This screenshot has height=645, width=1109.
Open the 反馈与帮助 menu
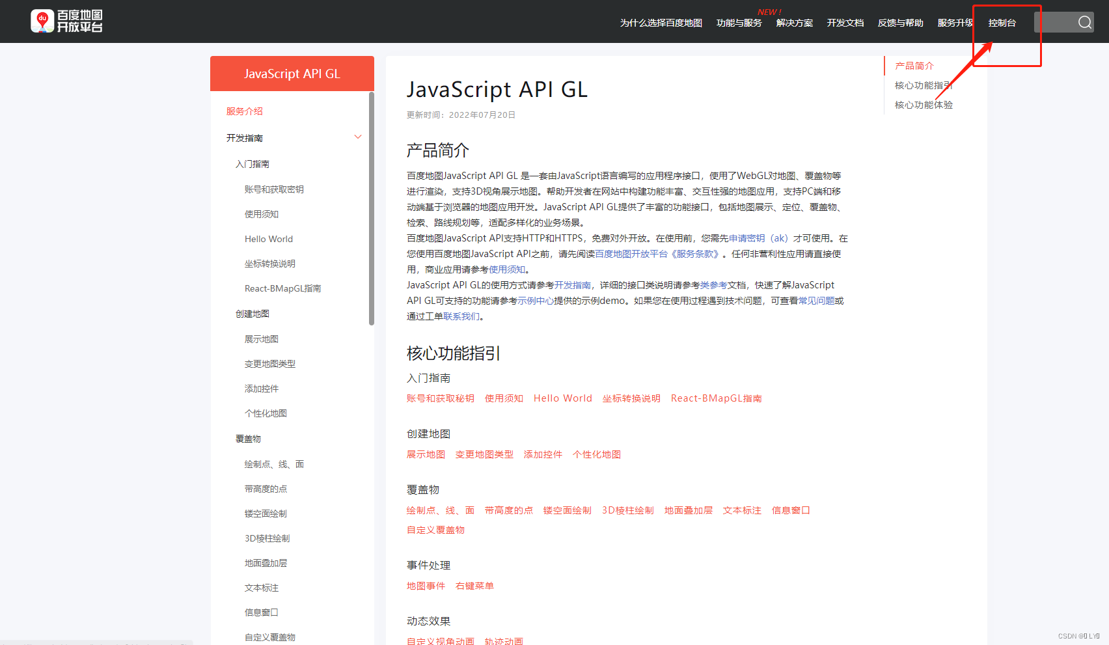point(900,22)
